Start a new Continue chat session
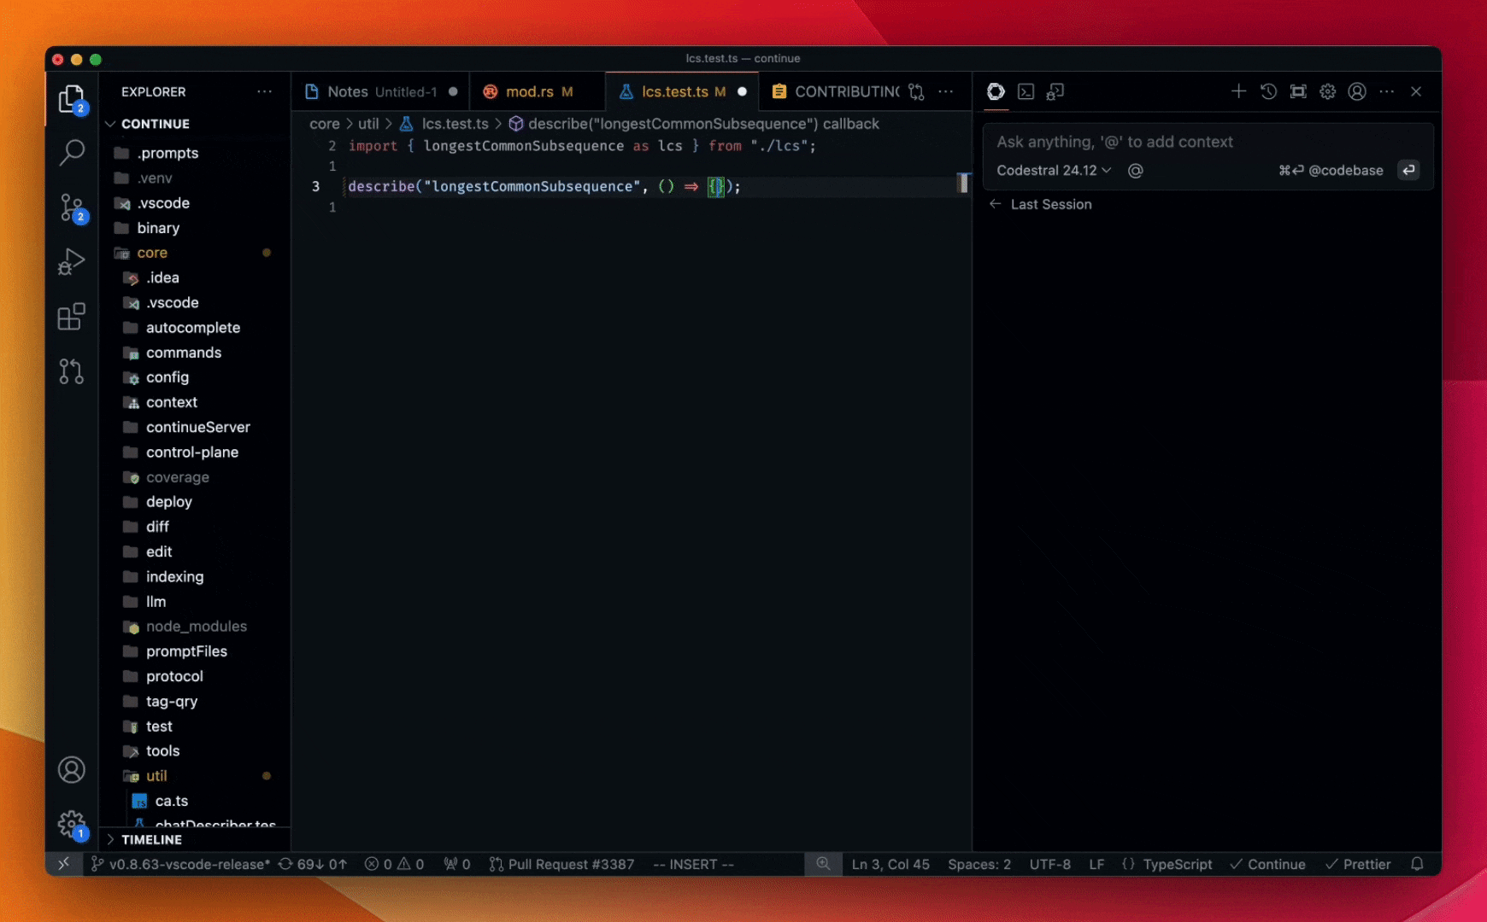 1238,91
